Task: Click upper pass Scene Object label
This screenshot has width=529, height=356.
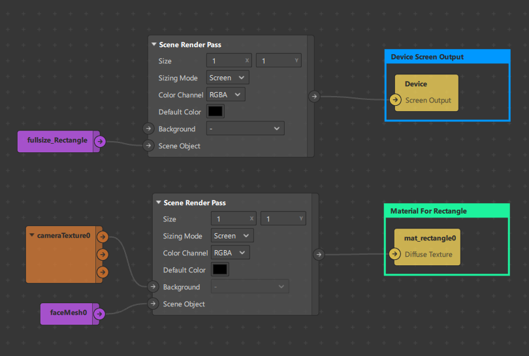Action: tap(179, 146)
